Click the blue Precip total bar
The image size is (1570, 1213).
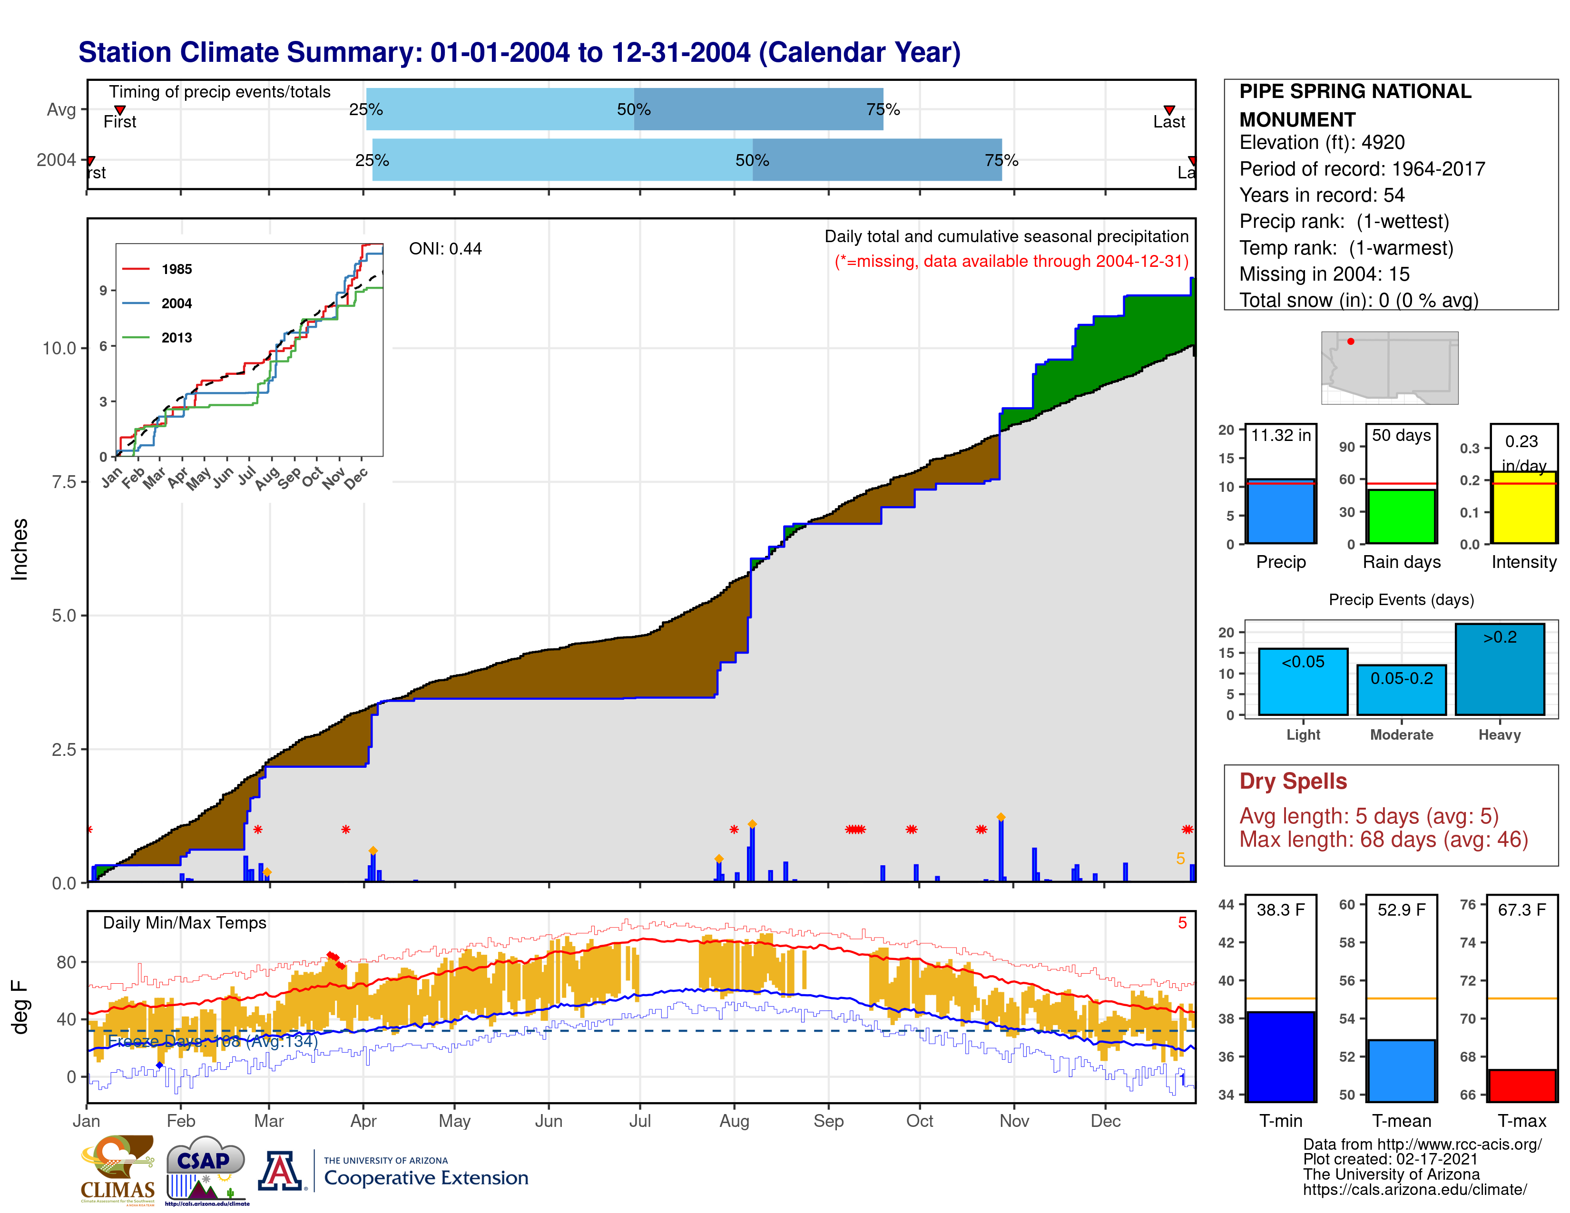[1280, 511]
